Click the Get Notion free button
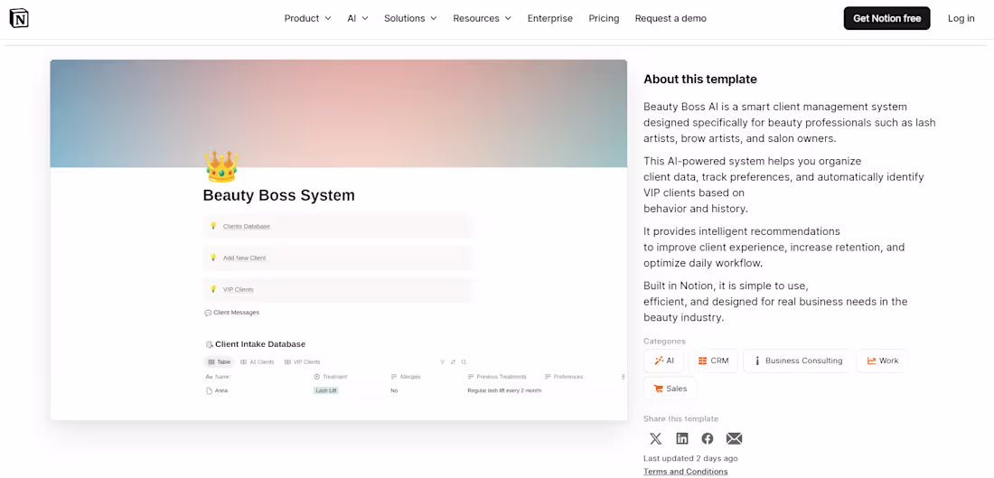 tap(886, 18)
